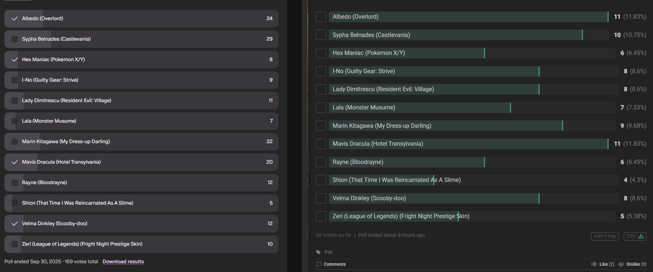Check Lala (Monster Musume) in left poll

click(x=15, y=121)
